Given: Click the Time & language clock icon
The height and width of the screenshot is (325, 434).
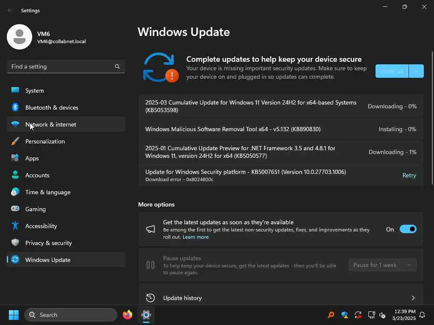Looking at the screenshot, I should pos(15,192).
